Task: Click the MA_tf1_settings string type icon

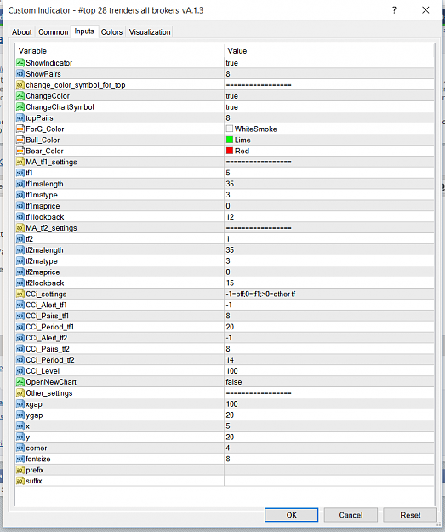Action: pyautogui.click(x=20, y=162)
